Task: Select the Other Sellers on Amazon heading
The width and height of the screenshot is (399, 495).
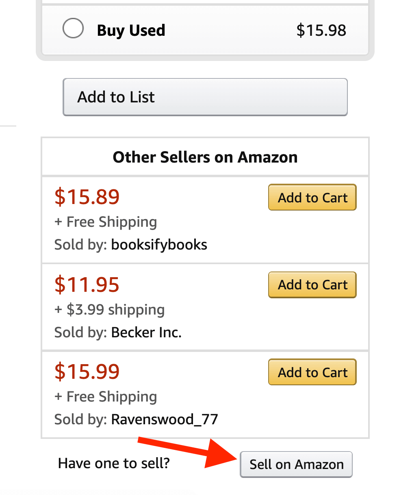Action: (205, 157)
